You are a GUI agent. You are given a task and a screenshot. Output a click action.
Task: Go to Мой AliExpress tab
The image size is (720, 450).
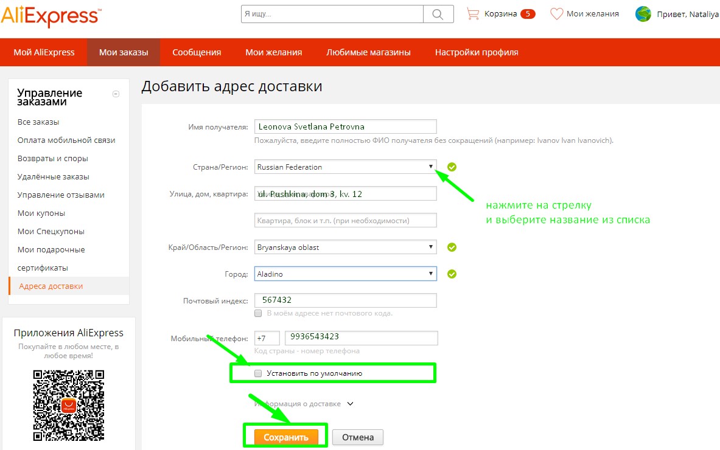tap(44, 52)
